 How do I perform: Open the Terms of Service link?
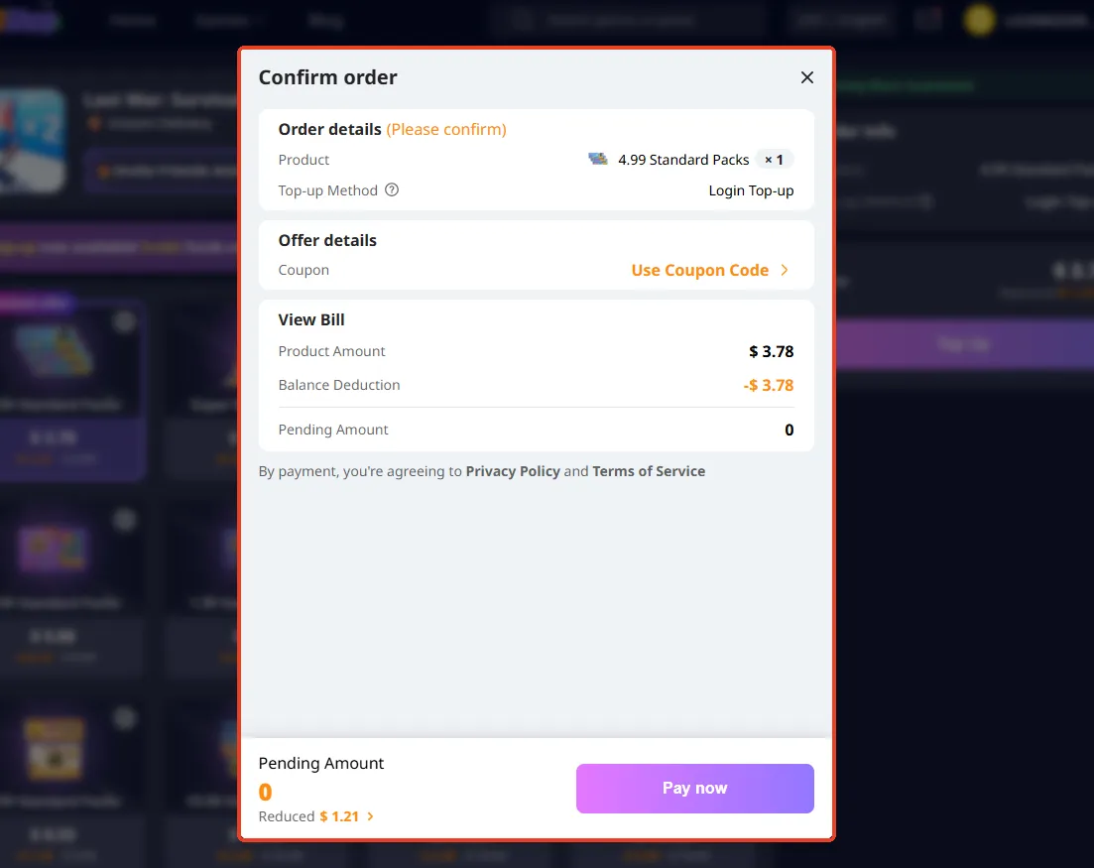click(x=649, y=471)
